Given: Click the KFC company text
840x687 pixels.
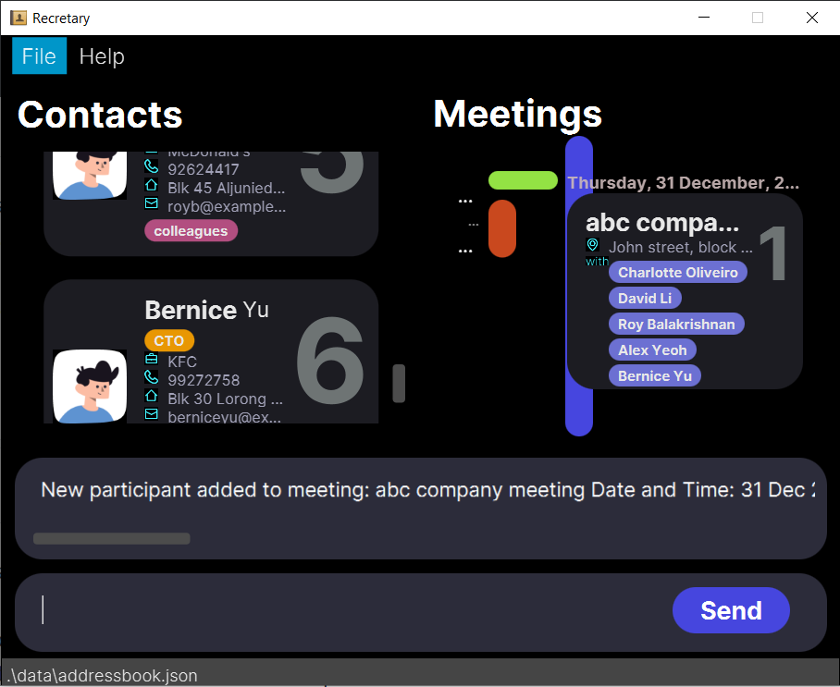Looking at the screenshot, I should tap(182, 362).
